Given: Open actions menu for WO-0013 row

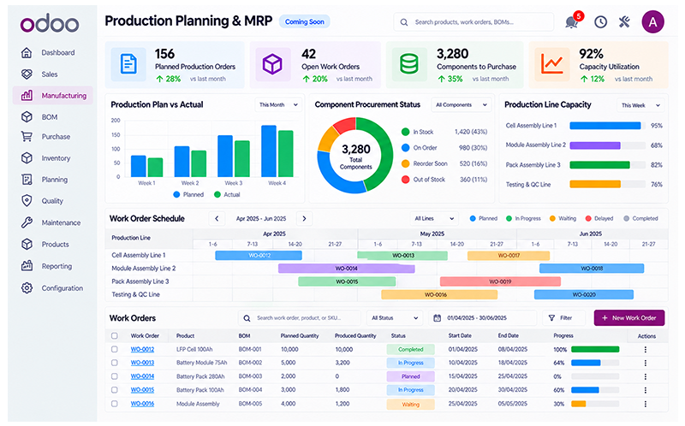Looking at the screenshot, I should [x=646, y=364].
